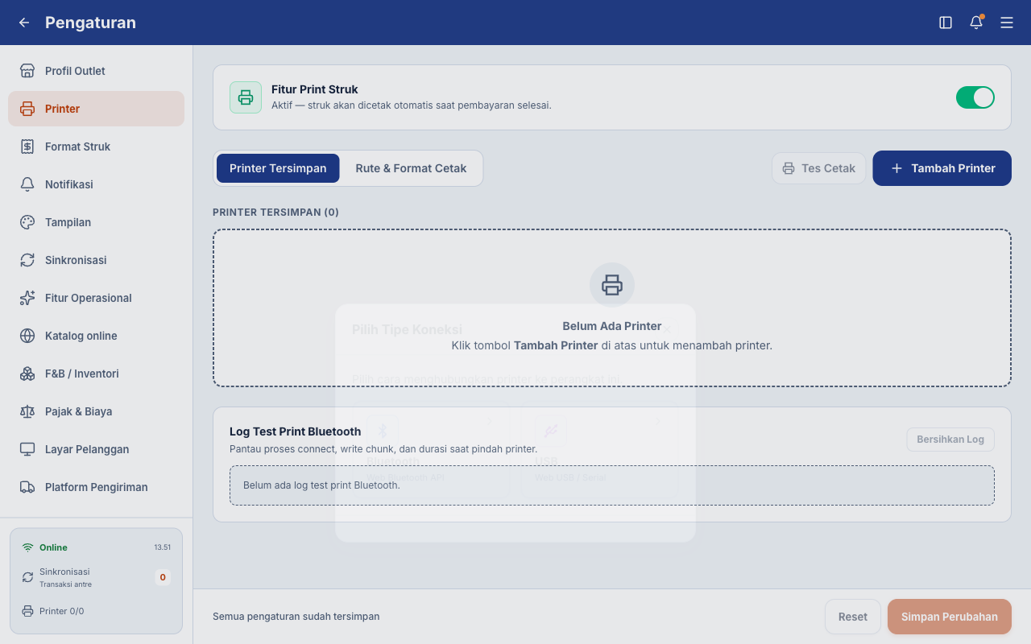Image resolution: width=1031 pixels, height=644 pixels.
Task: Click the PRINTER TERSIMPAN (0) heading
Action: (x=275, y=213)
